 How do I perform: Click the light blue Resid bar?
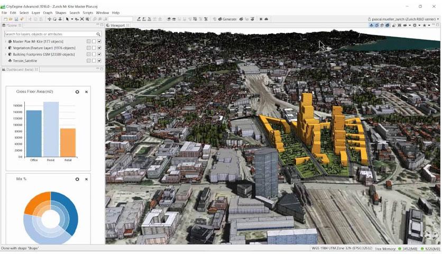[51, 130]
